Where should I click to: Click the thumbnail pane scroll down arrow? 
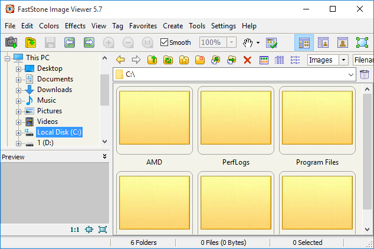[x=367, y=230]
